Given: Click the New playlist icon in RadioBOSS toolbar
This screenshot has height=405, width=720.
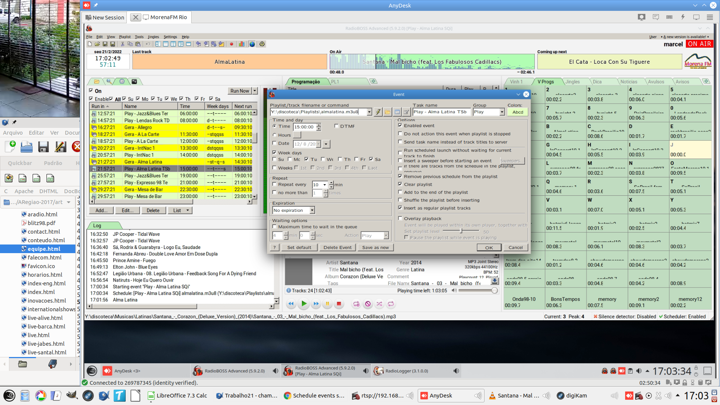Looking at the screenshot, I should click(x=90, y=44).
